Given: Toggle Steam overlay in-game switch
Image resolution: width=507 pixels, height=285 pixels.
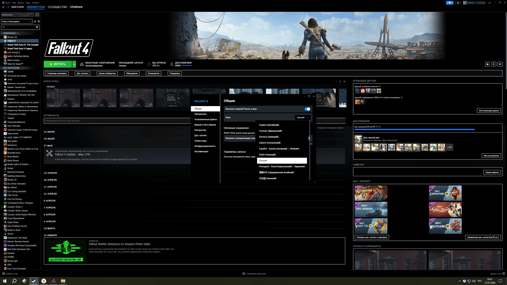Looking at the screenshot, I should point(307,109).
